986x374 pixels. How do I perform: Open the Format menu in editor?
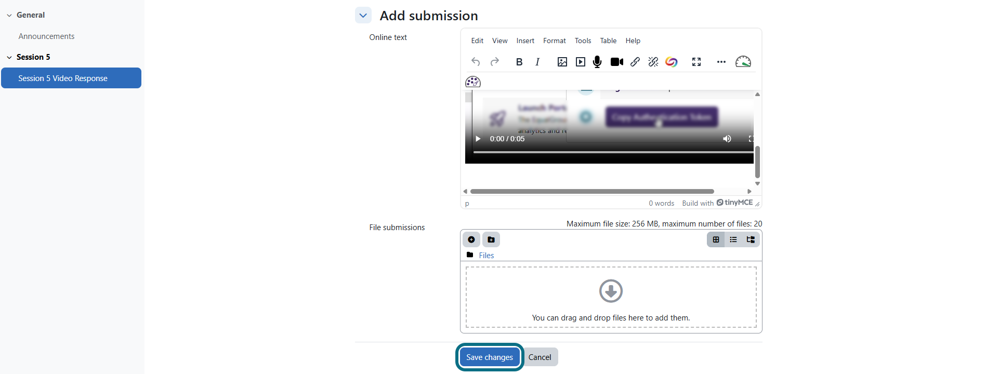pos(555,41)
